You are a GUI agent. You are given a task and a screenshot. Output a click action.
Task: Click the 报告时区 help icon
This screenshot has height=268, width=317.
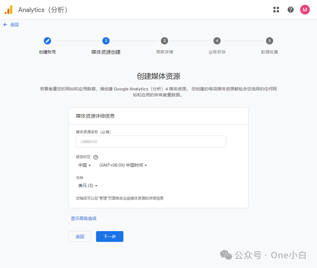pyautogui.click(x=96, y=157)
